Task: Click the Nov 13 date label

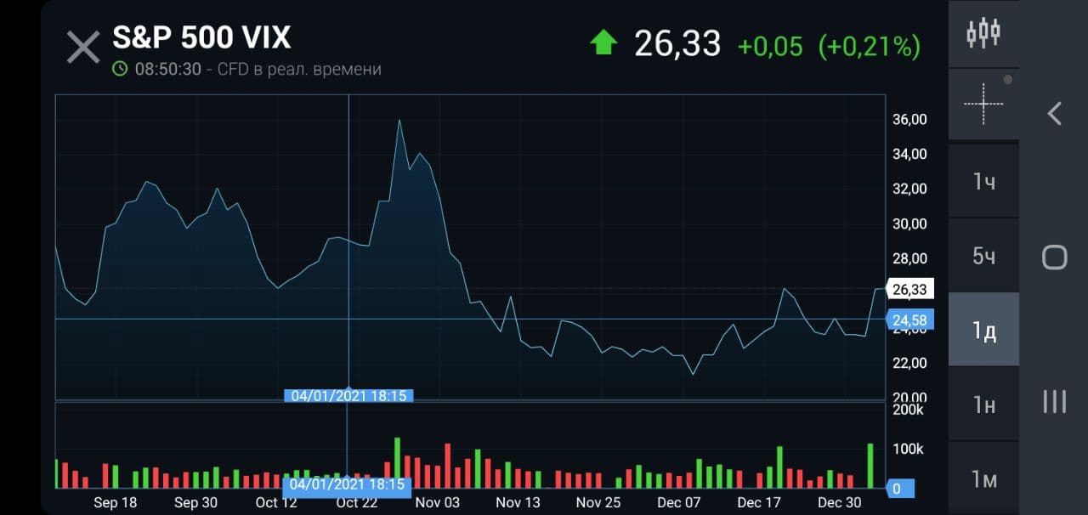Action: (x=518, y=502)
